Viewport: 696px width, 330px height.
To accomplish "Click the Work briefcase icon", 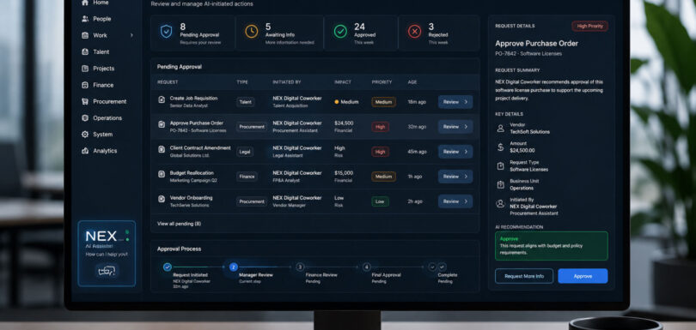I will 85,35.
